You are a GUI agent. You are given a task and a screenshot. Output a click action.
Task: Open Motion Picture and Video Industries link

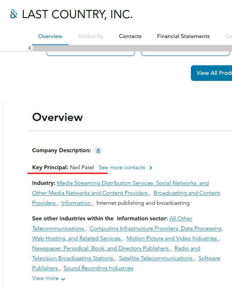pyautogui.click(x=172, y=238)
